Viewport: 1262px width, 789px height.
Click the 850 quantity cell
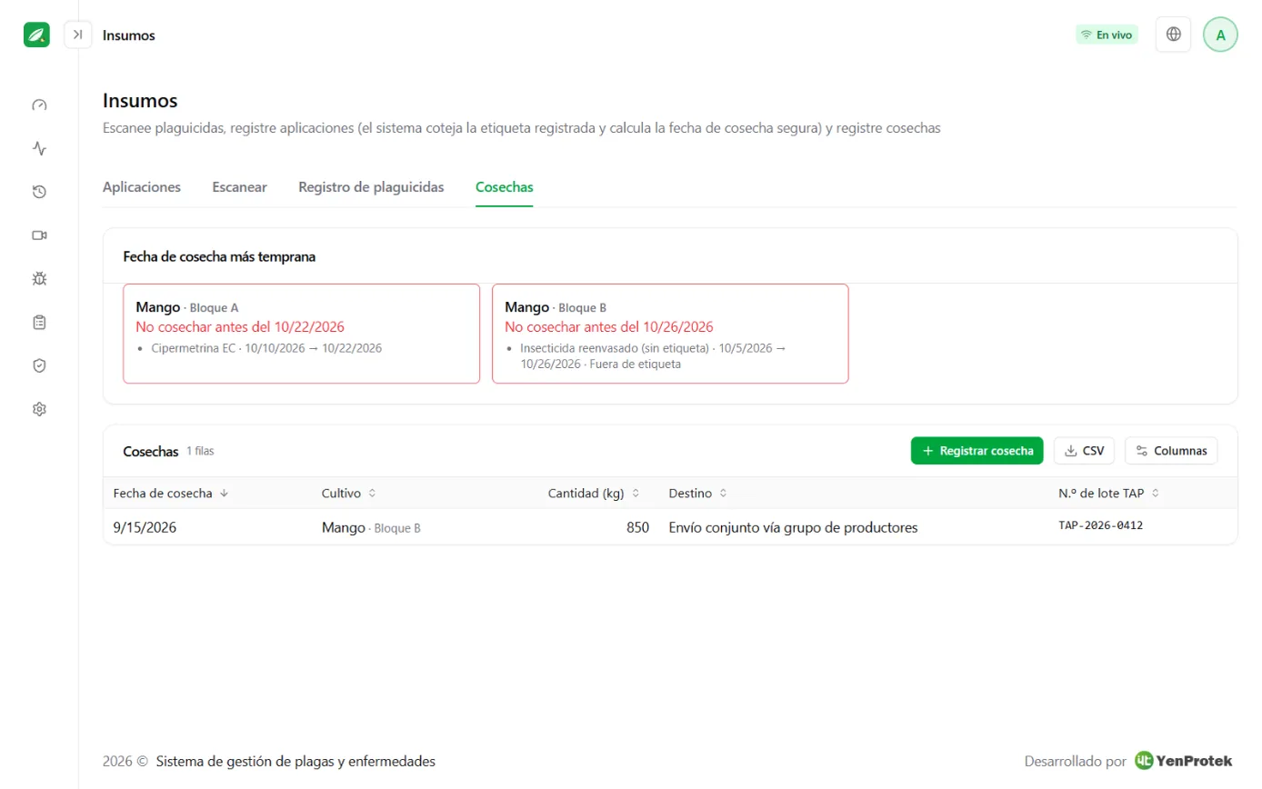pyautogui.click(x=637, y=527)
